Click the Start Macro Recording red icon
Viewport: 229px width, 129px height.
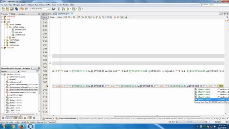tap(115, 17)
